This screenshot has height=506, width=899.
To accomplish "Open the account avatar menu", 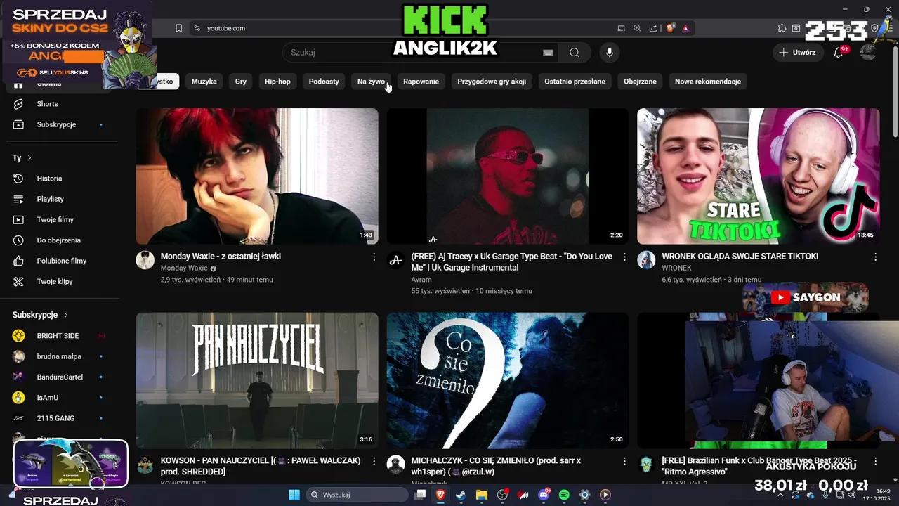I will pos(868,53).
